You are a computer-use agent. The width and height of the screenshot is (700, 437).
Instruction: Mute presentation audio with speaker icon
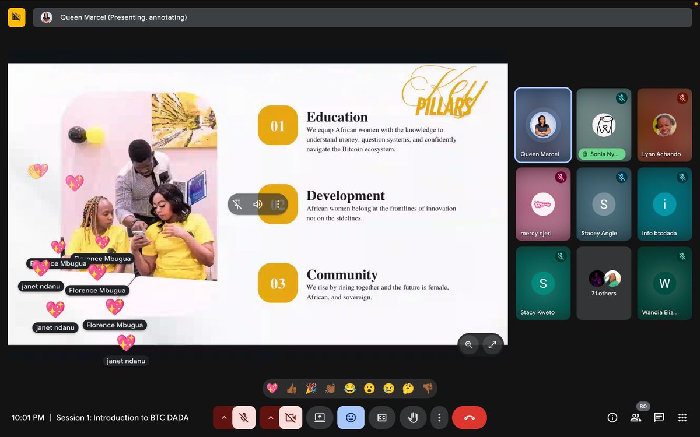point(258,204)
